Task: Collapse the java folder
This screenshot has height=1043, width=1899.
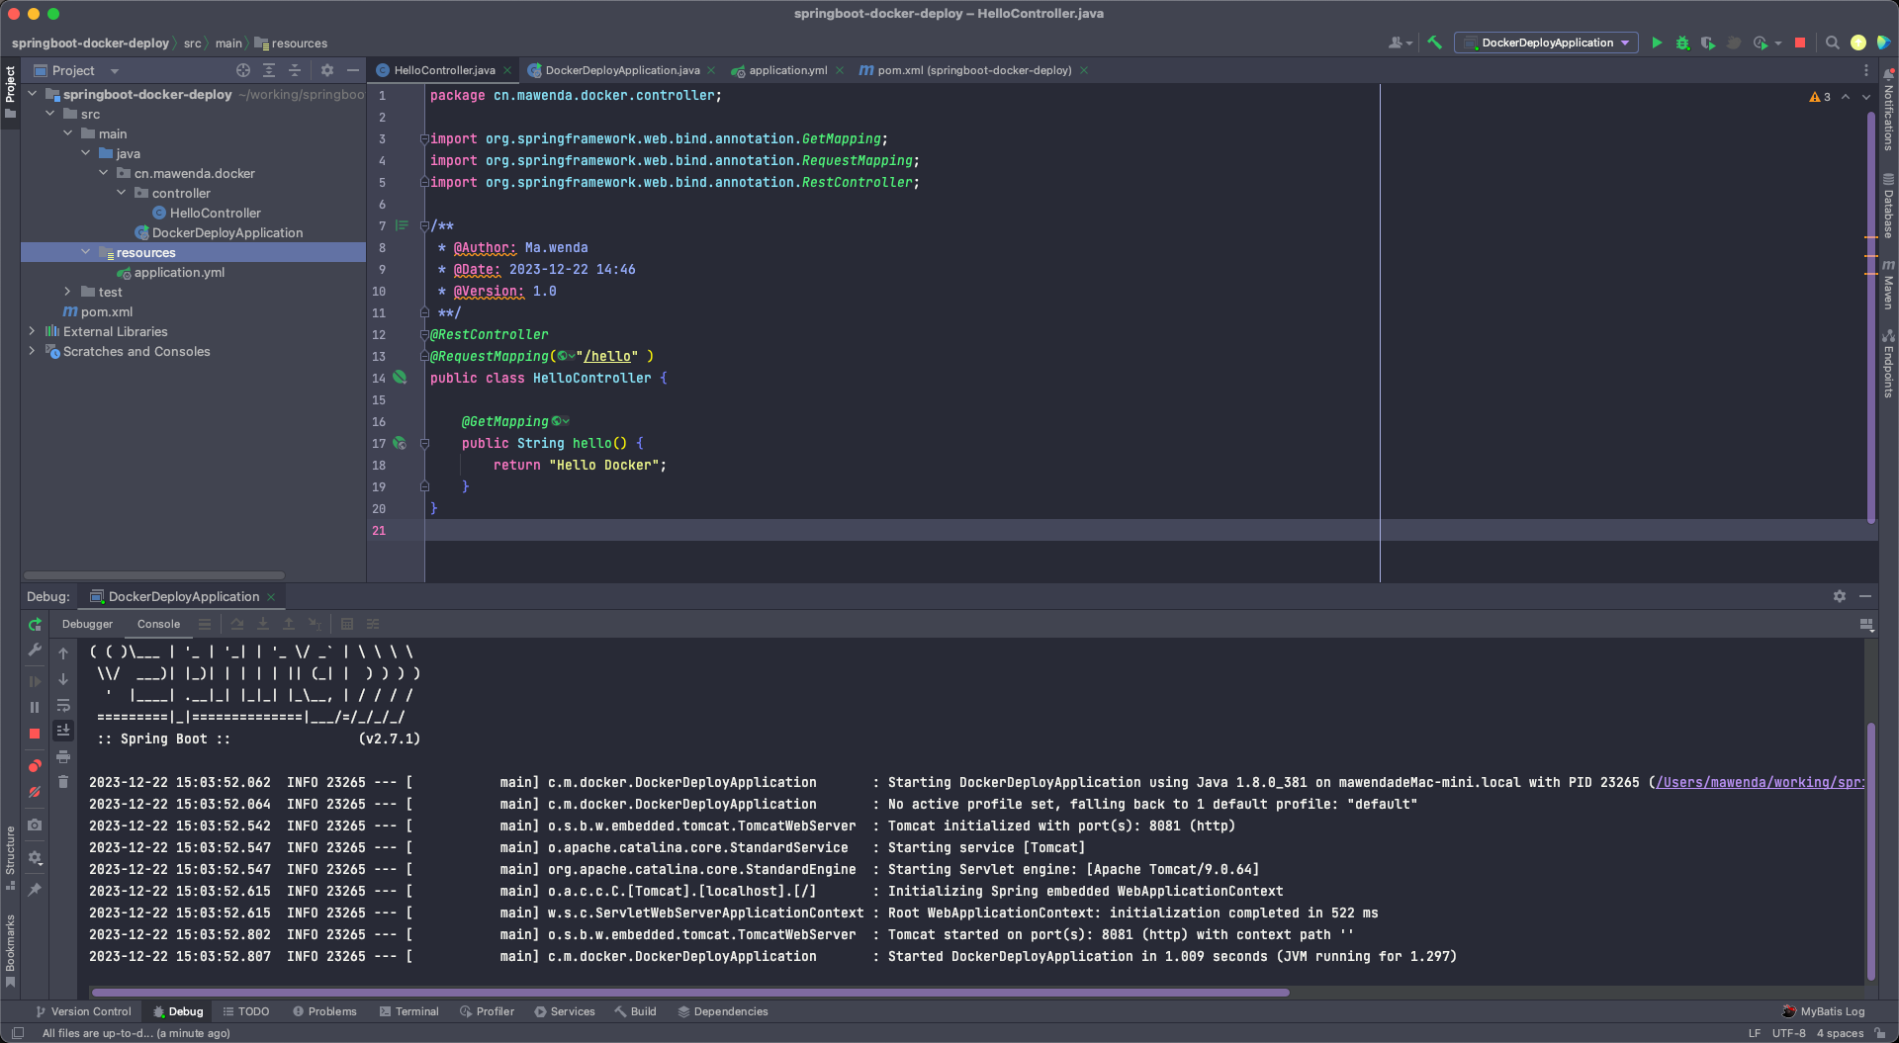Action: 86,153
